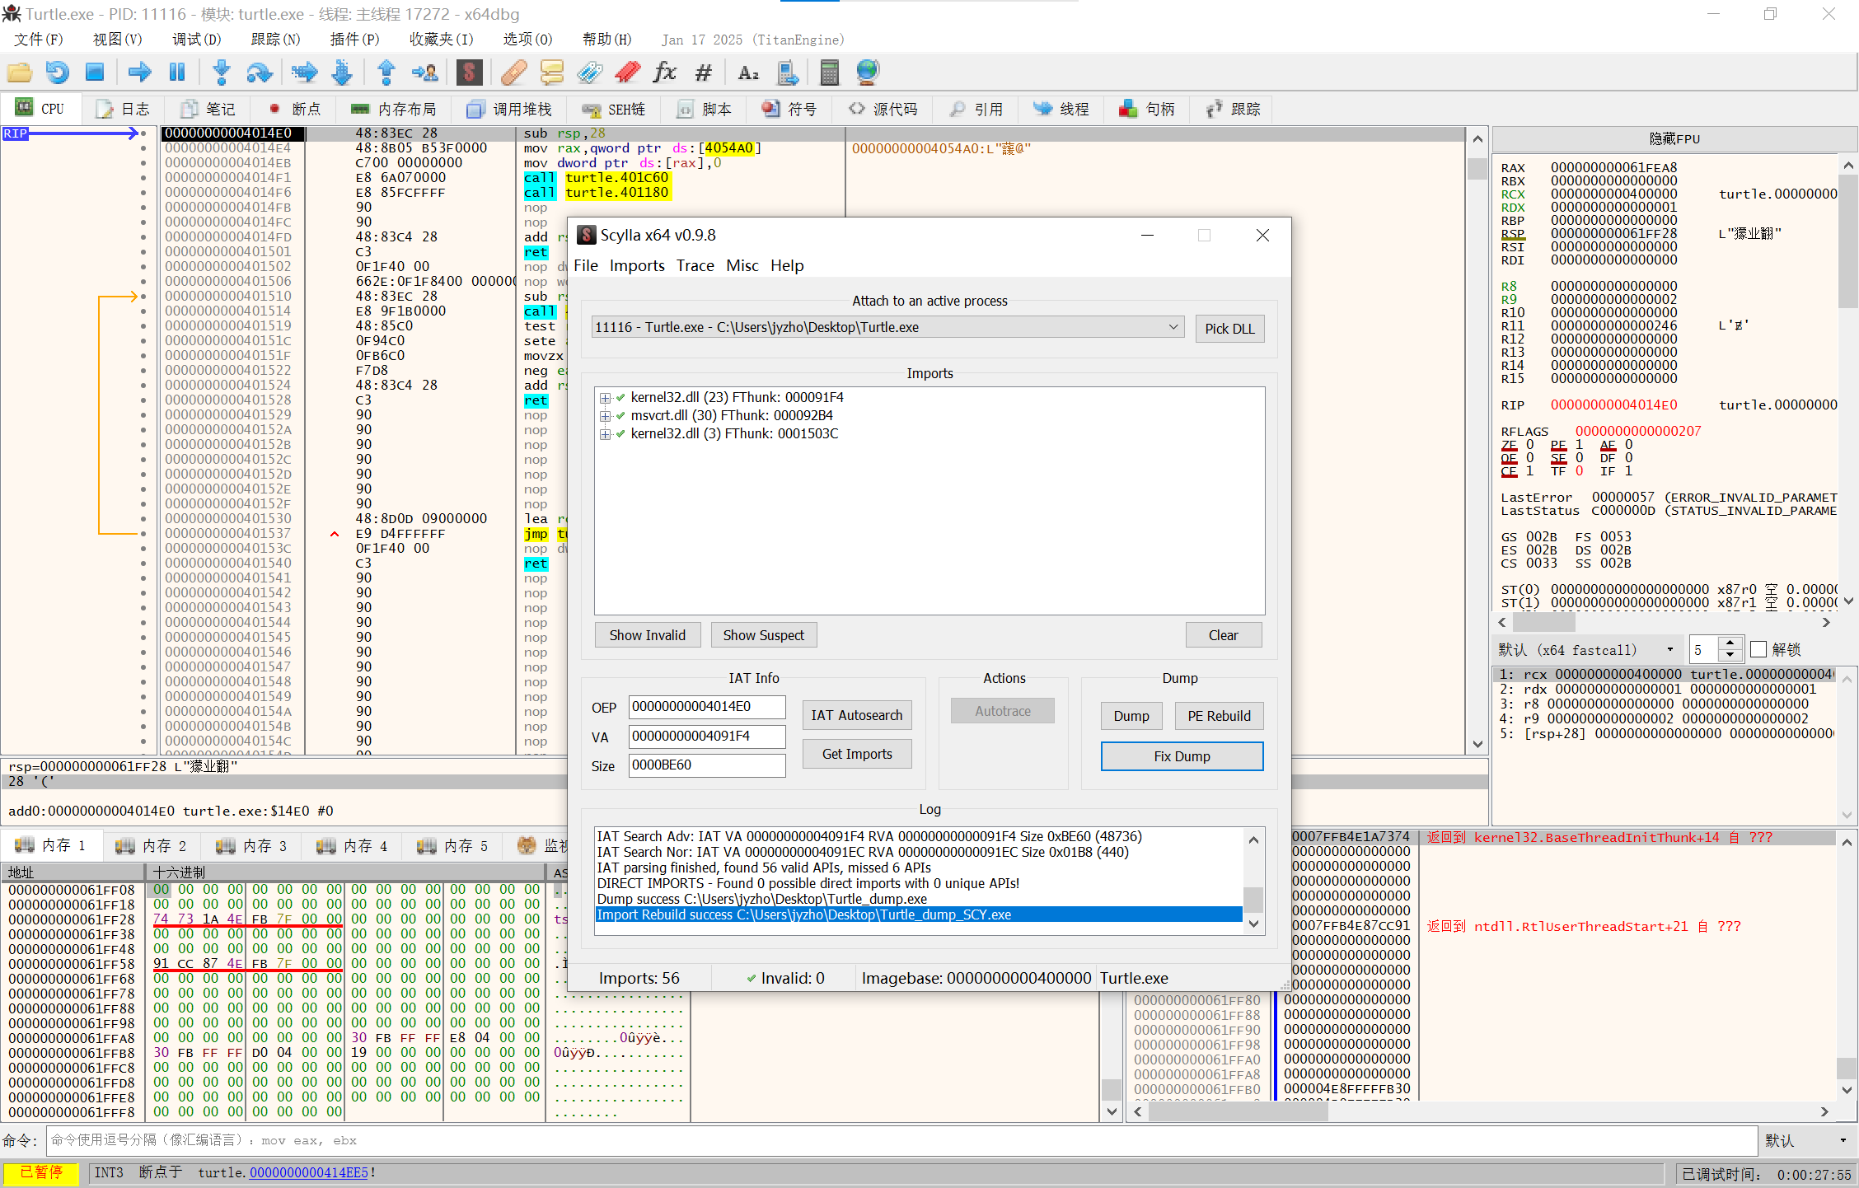Open the attached process dropdown in Scylla
Viewport: 1859px width, 1188px height.
[887, 327]
